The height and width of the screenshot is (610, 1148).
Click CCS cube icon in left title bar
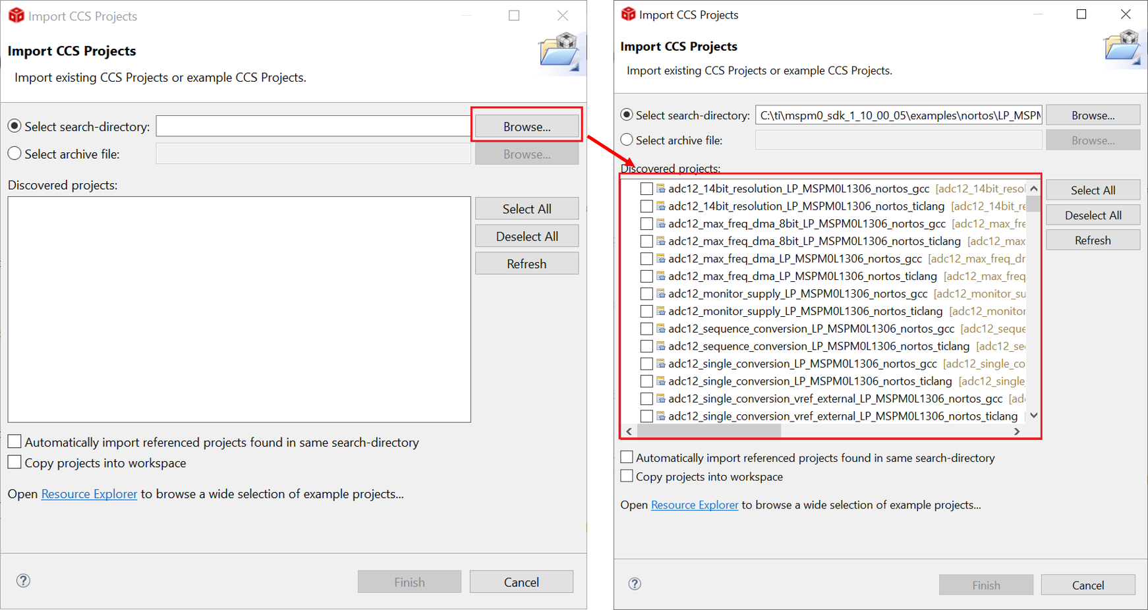click(x=16, y=15)
